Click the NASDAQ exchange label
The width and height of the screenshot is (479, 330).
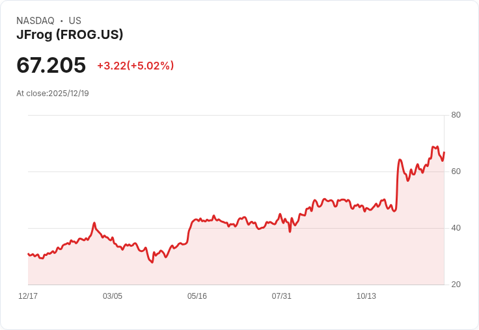(35, 21)
